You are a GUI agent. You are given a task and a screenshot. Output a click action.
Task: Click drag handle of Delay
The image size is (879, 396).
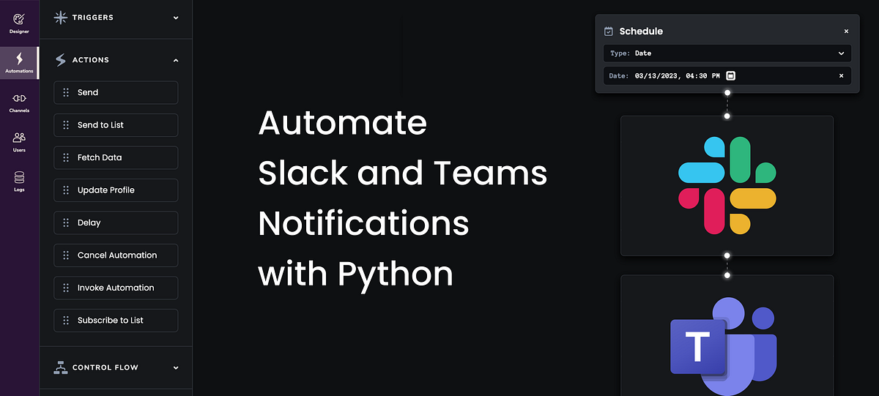66,223
